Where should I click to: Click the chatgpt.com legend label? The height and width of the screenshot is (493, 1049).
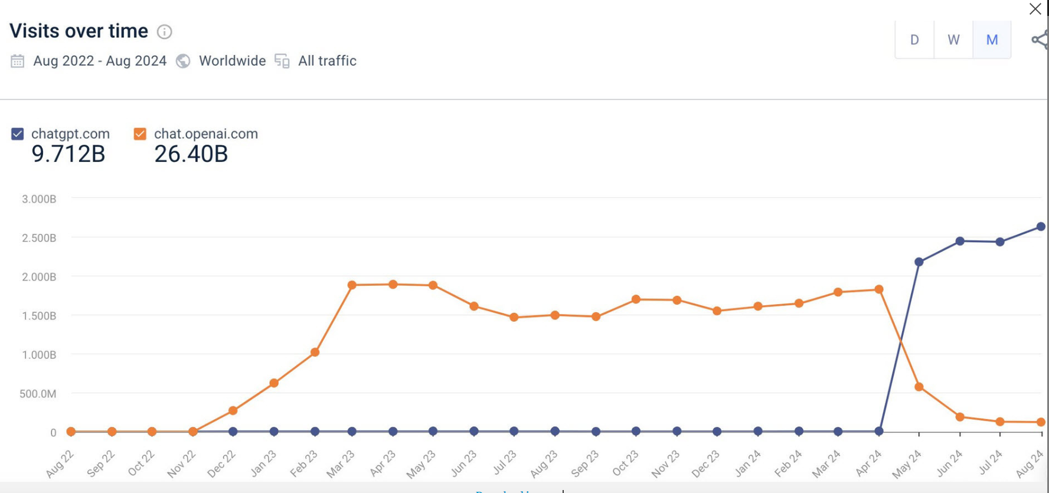[x=70, y=134]
